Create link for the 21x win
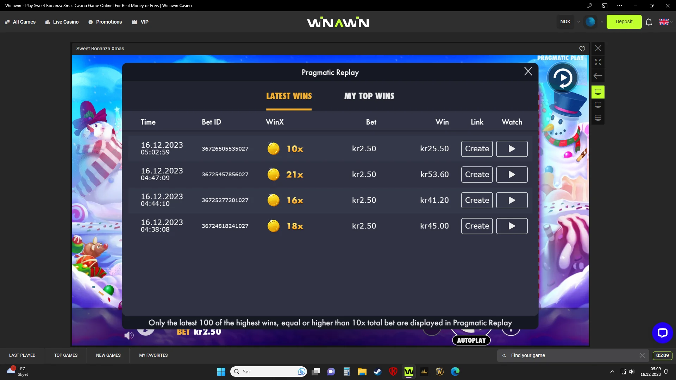 point(477,175)
